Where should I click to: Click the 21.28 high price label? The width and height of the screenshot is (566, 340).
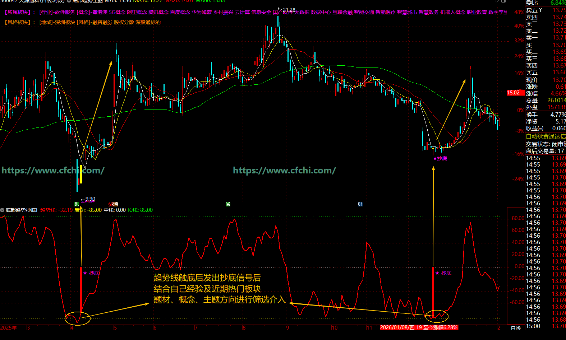[x=289, y=10]
